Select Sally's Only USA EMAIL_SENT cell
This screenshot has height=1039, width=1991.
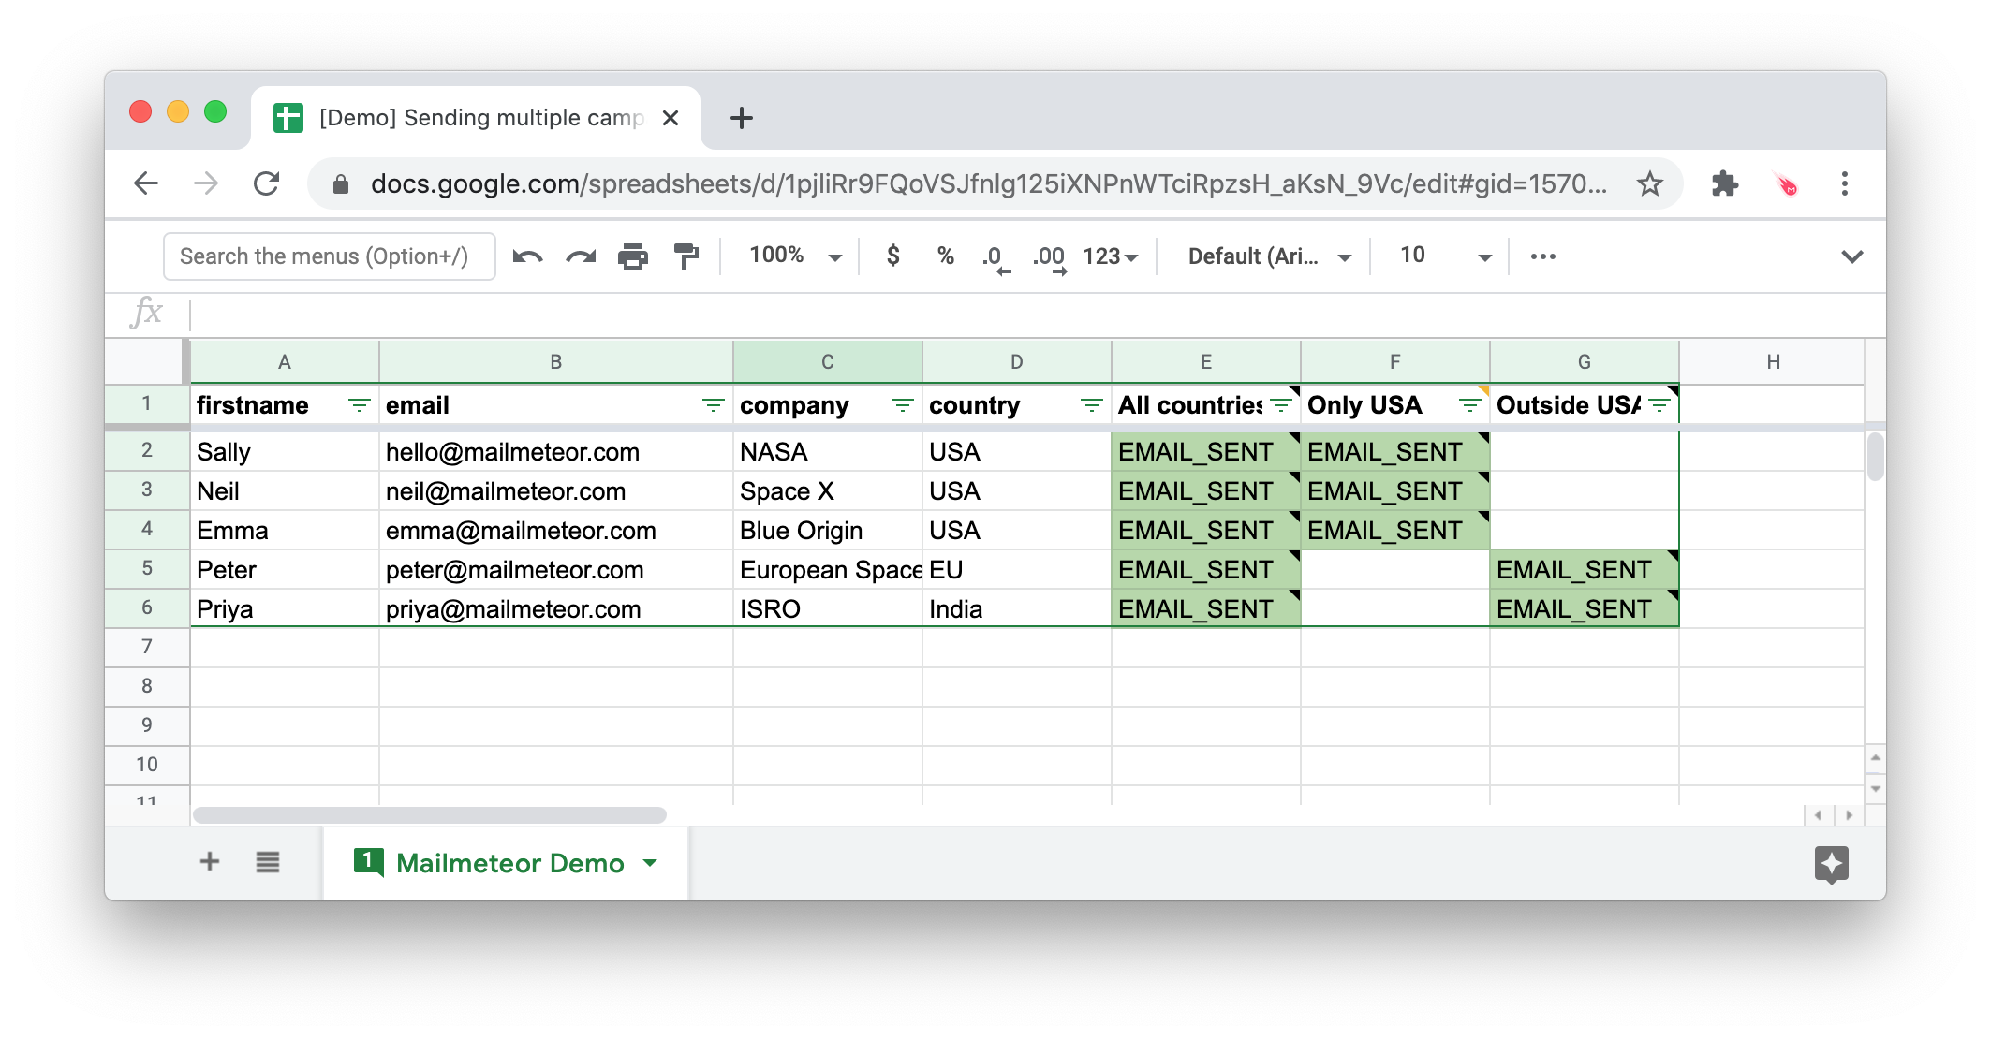1394,452
